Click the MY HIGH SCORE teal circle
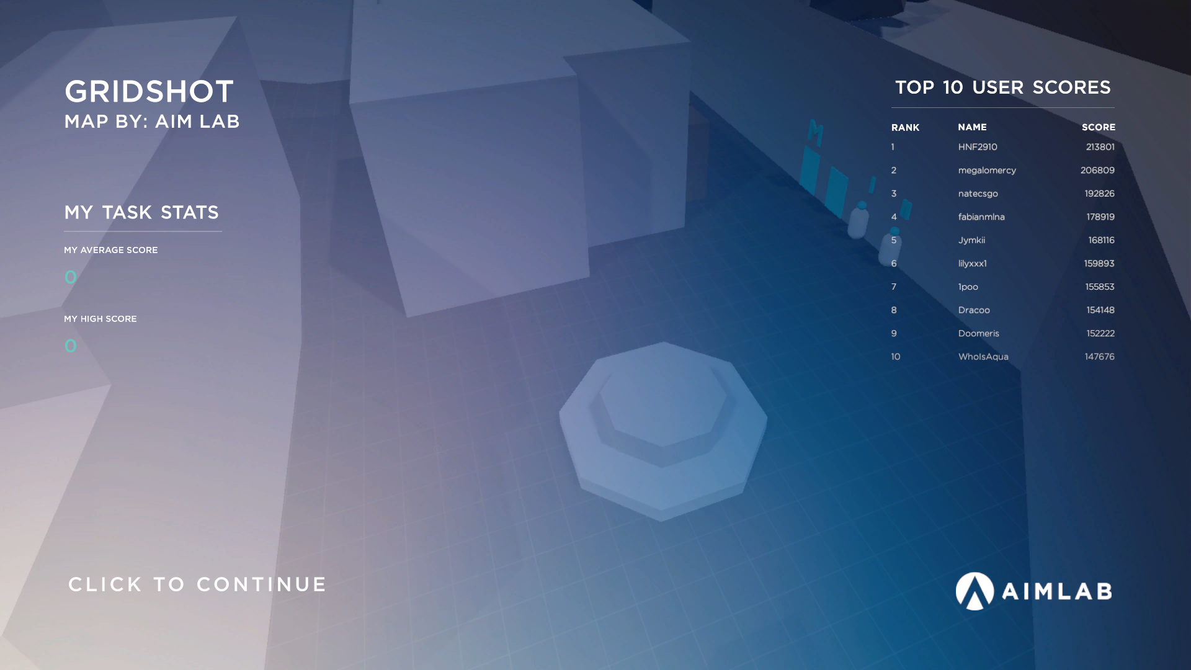 (x=71, y=344)
